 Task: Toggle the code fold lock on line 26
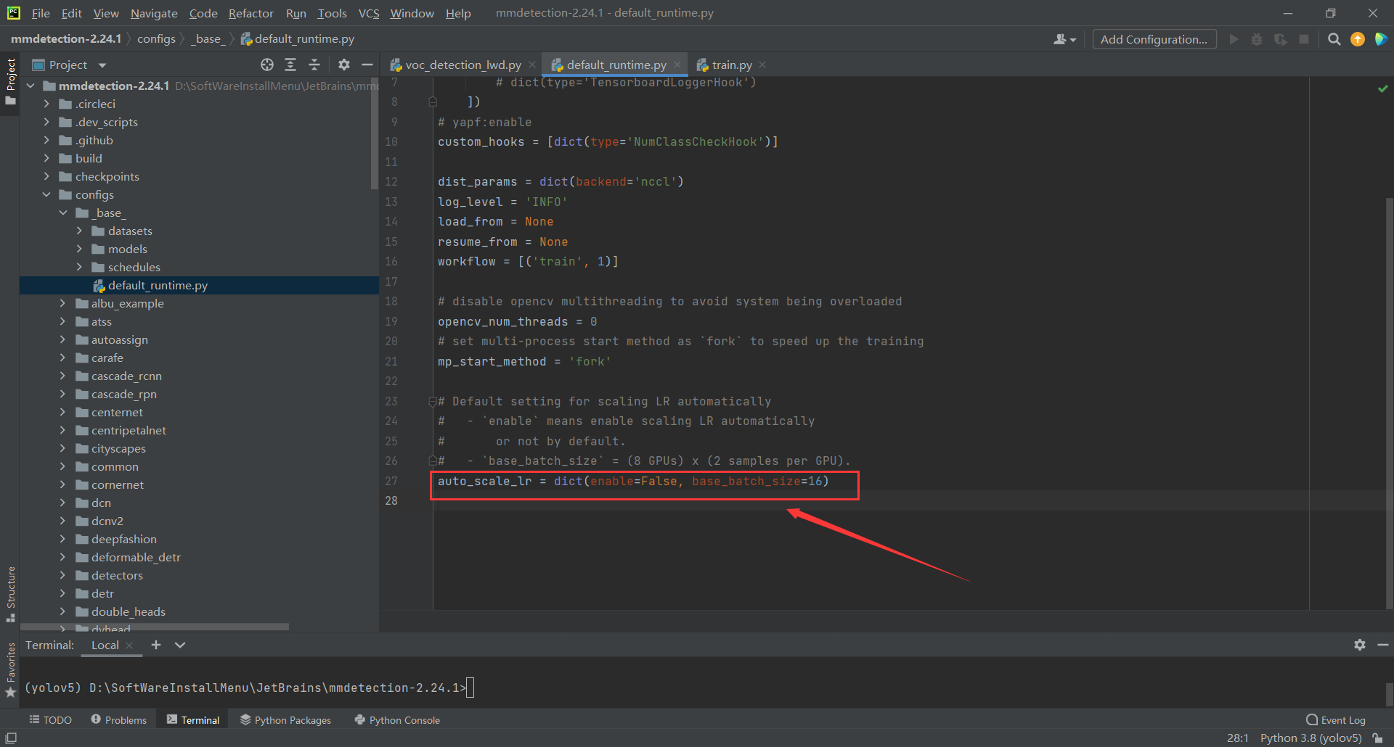433,461
